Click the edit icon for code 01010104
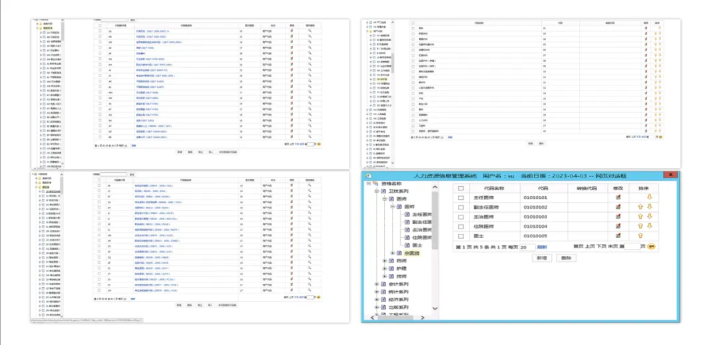This screenshot has height=345, width=719. point(618,226)
